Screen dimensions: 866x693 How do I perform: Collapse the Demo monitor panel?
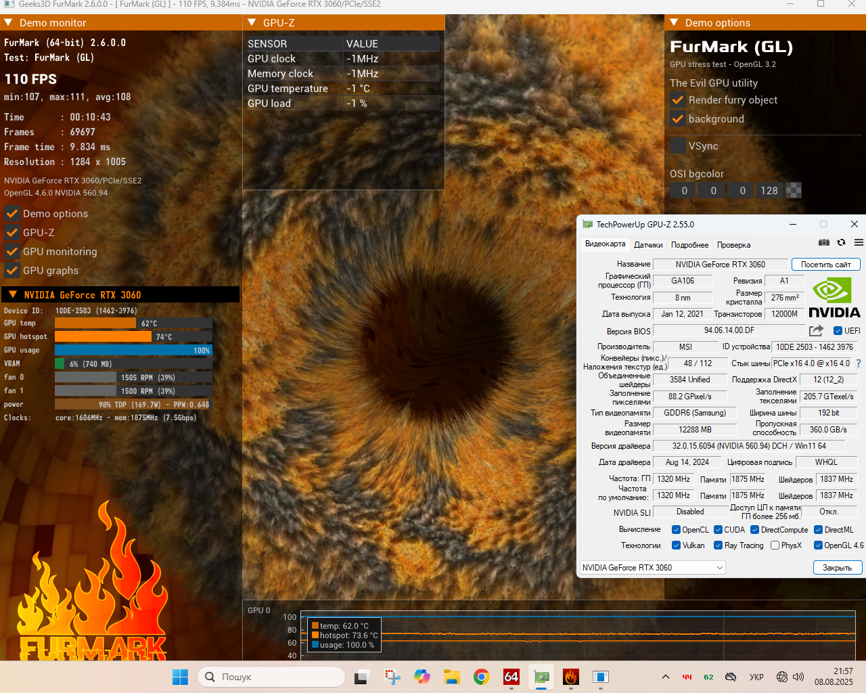pyautogui.click(x=9, y=23)
